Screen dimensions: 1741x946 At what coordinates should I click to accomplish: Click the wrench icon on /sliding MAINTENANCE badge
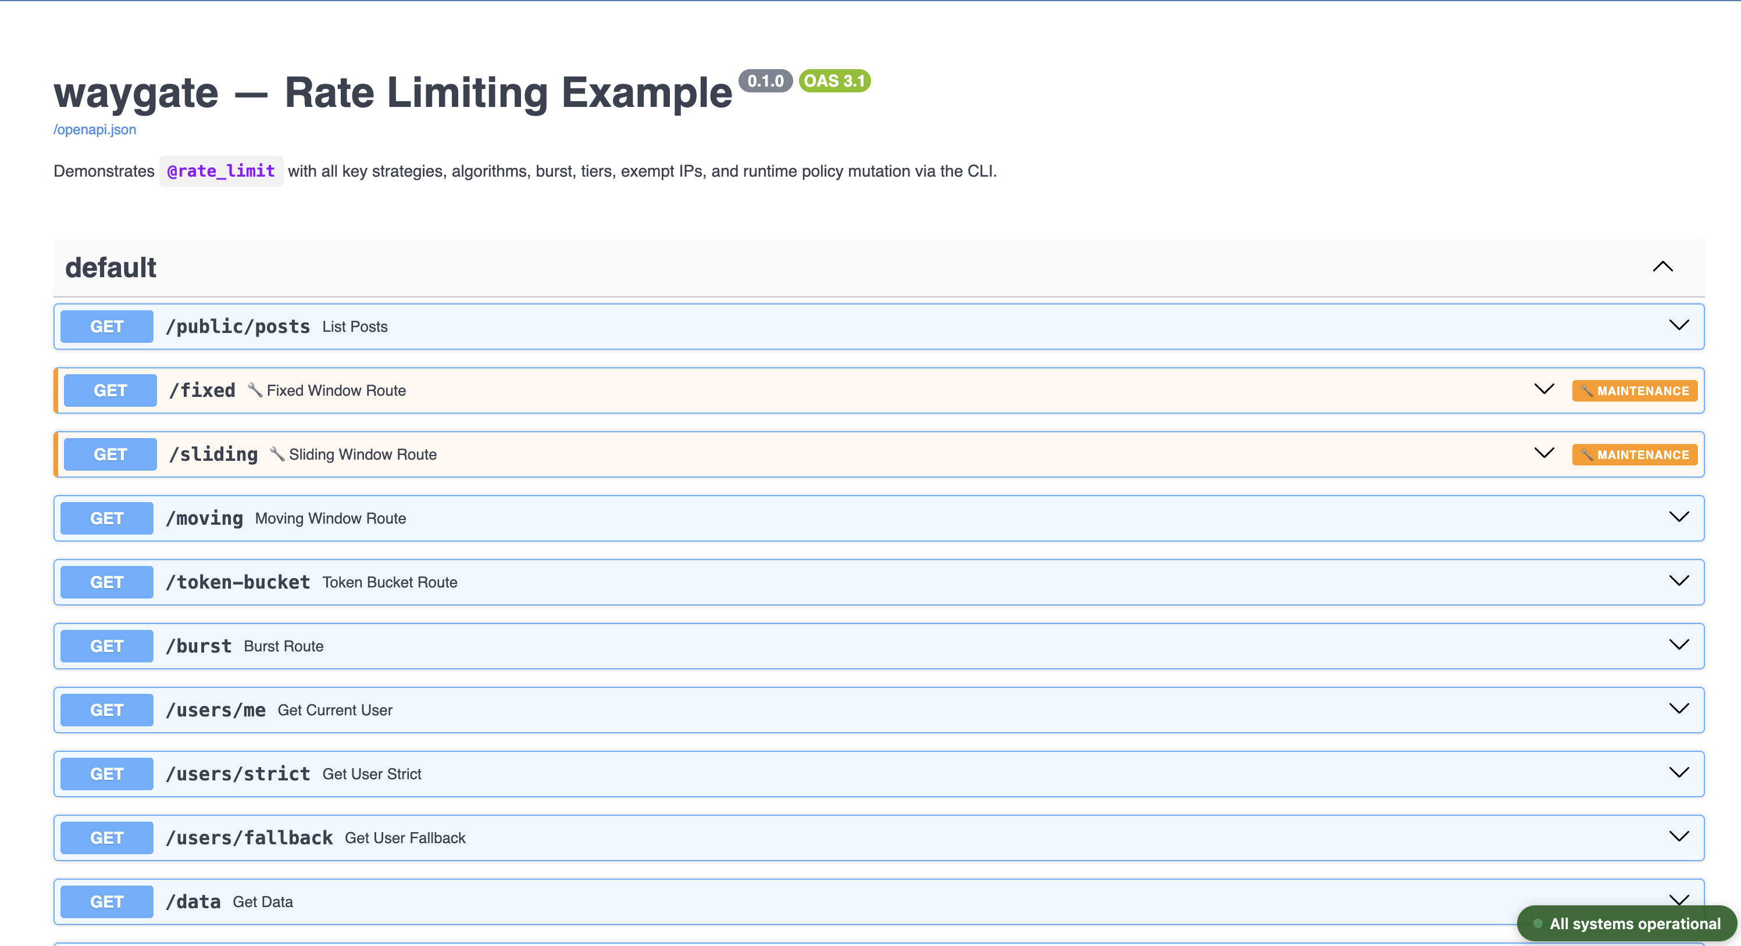tap(1586, 454)
